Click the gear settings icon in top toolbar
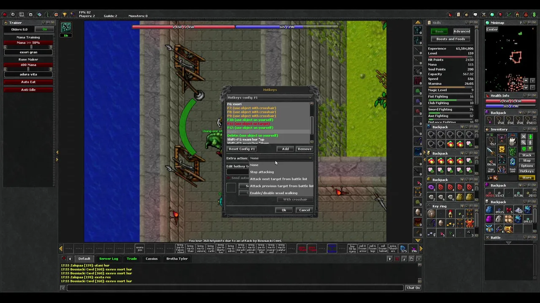540x303 pixels. point(13,15)
